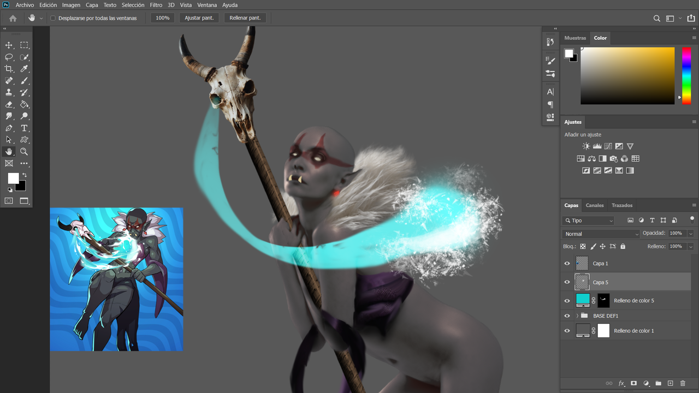The image size is (699, 393).
Task: Select the Lasso tool
Action: coord(9,57)
